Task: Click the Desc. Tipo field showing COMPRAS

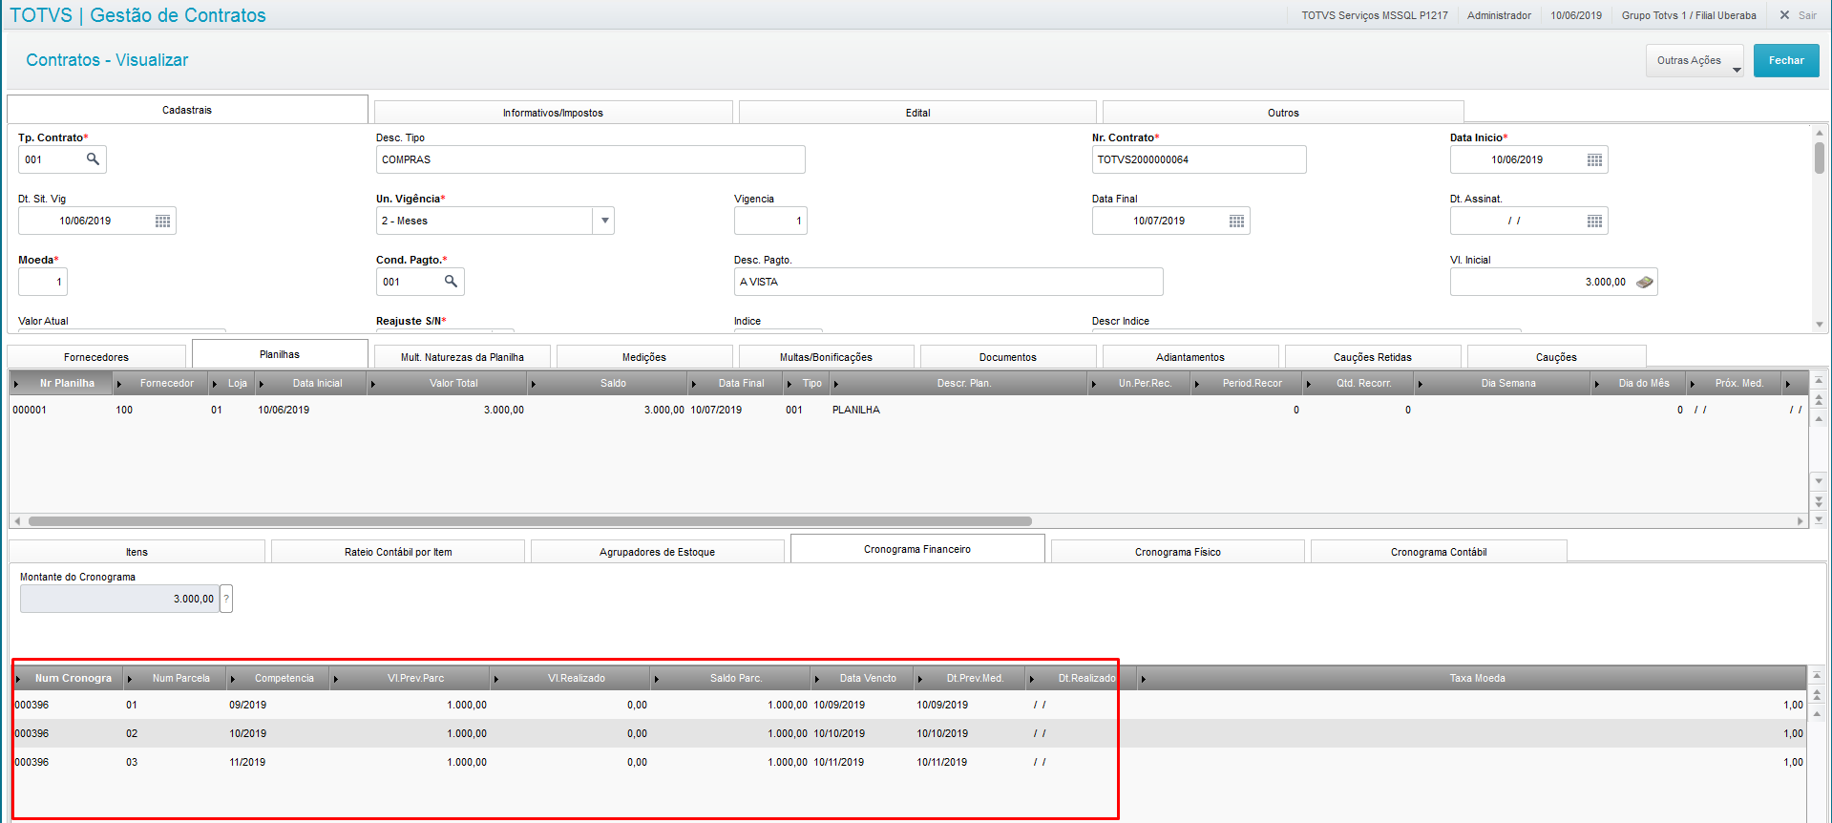Action: point(591,159)
